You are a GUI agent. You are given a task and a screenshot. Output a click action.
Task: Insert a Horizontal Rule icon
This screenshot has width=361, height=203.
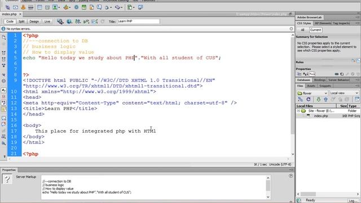coord(30,7)
